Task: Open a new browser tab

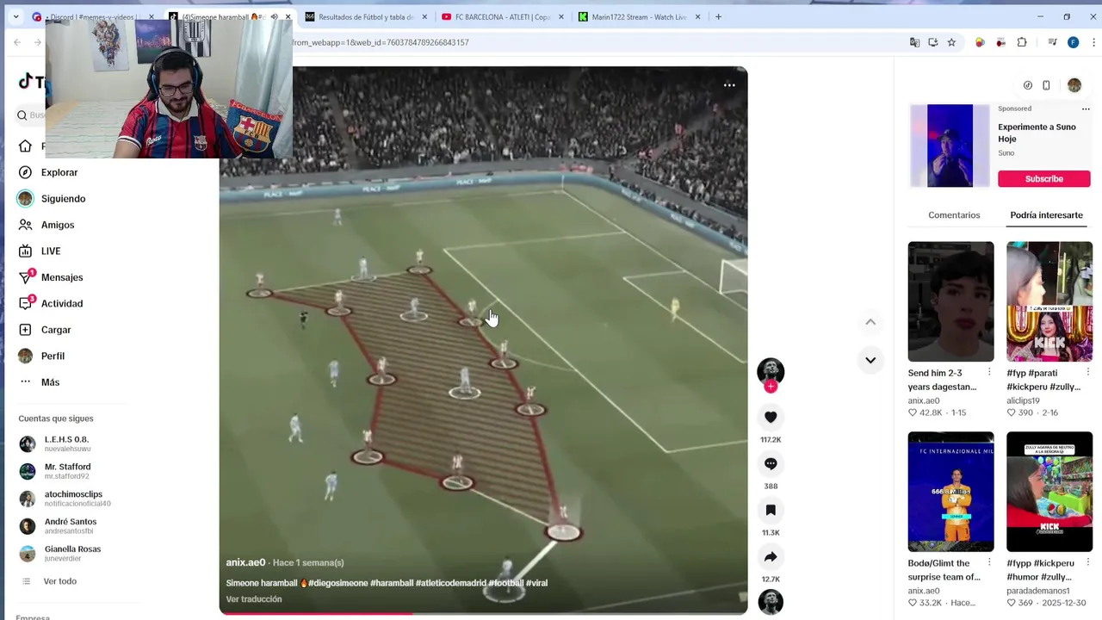Action: 719,16
